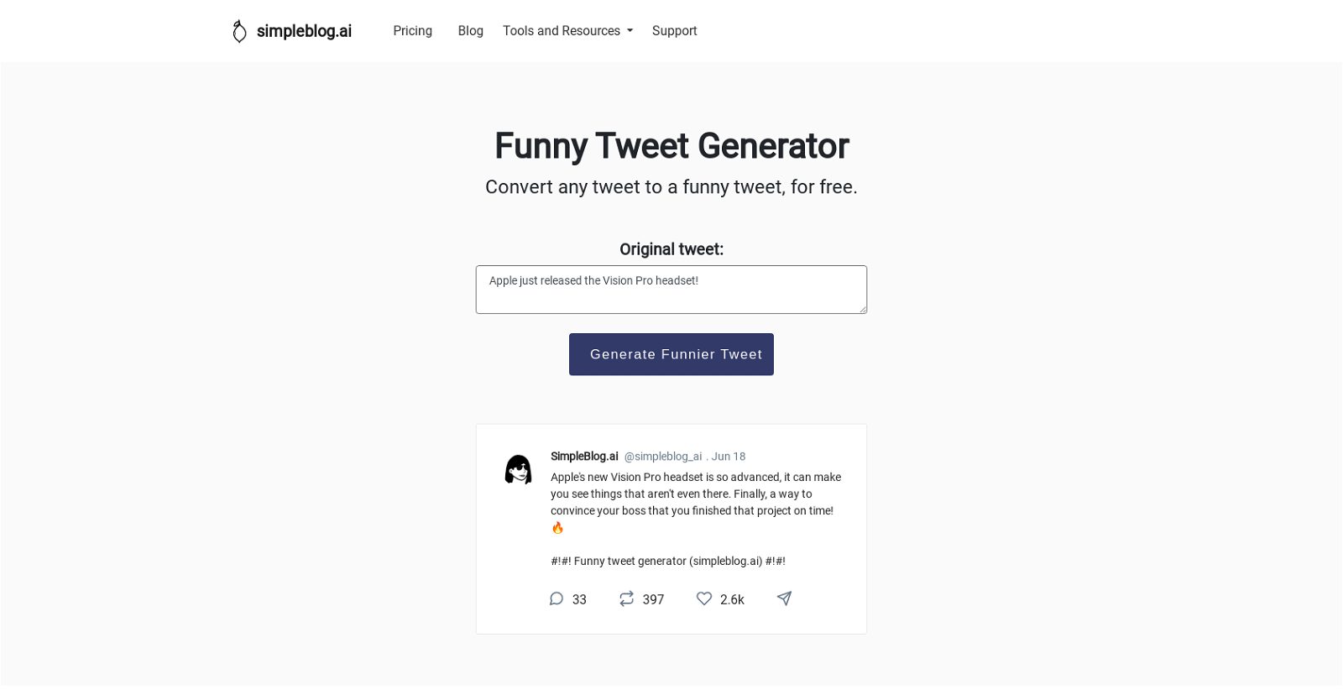Click the heart icon to like the tweet
This screenshot has width=1343, height=700.
(704, 598)
